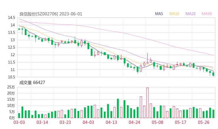This screenshot has height=129, width=218.
Task: Click the tallest red volume bar
Action: 148,103
